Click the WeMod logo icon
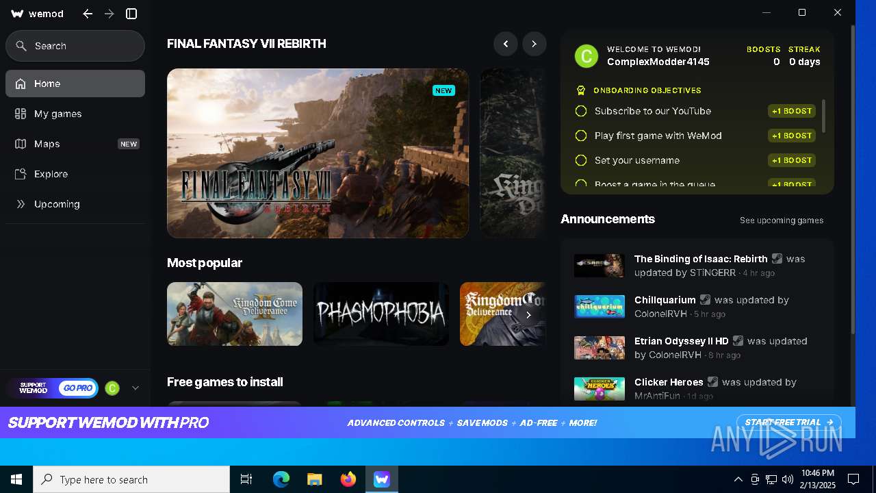This screenshot has width=876, height=493. tap(18, 14)
